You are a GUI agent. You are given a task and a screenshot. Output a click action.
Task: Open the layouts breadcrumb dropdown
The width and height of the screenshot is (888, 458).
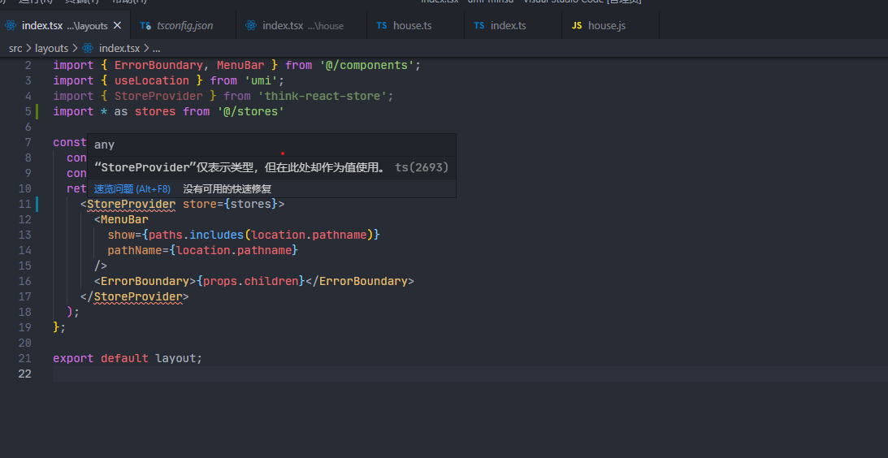click(x=51, y=49)
